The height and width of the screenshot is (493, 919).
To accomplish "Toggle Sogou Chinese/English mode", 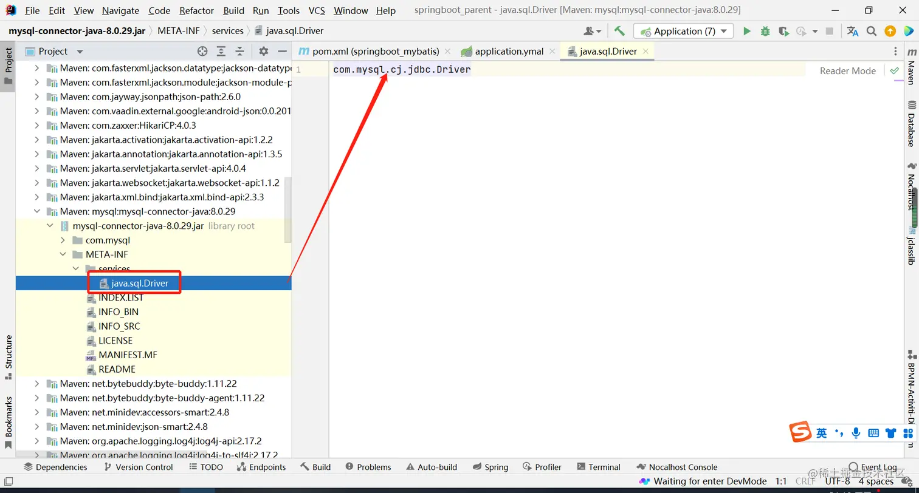I will click(x=822, y=433).
